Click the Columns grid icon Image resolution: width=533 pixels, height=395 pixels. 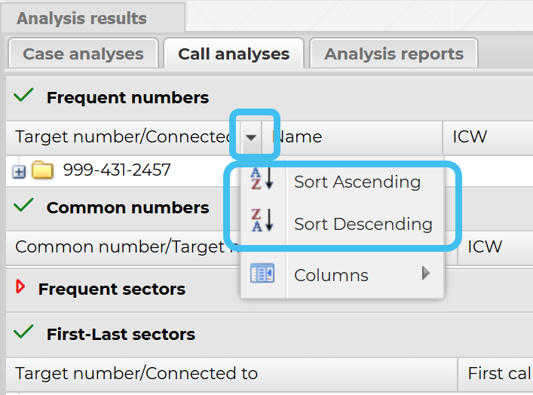(x=262, y=275)
